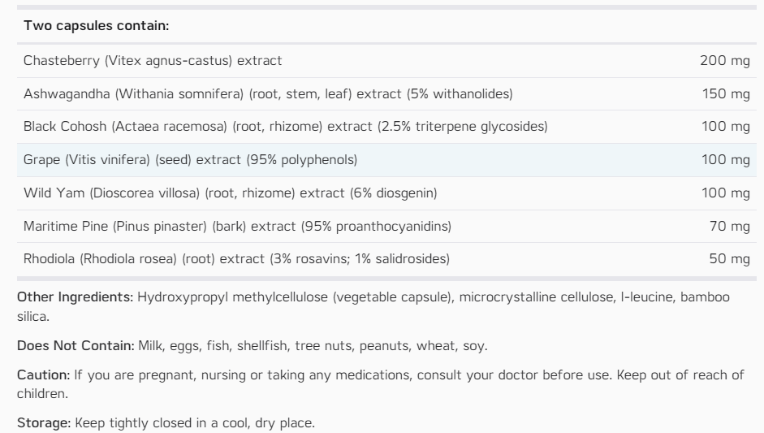Select the Chasteberry extract row

pyautogui.click(x=386, y=61)
